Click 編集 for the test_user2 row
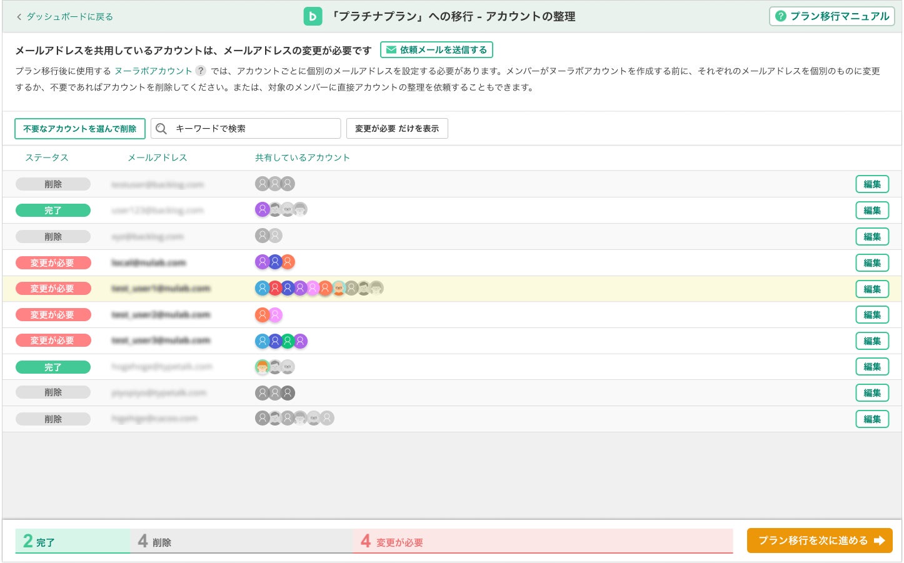This screenshot has height=563, width=904. [872, 315]
